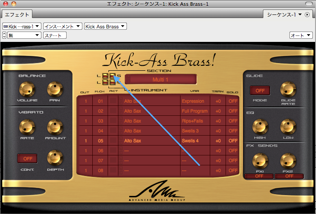Click the EQ Low knob
The width and height of the screenshot is (316, 214).
288,127
